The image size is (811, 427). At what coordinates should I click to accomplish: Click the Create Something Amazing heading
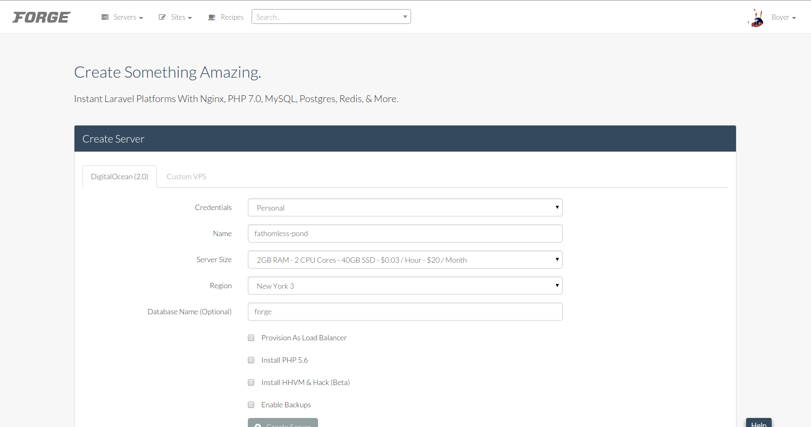168,72
